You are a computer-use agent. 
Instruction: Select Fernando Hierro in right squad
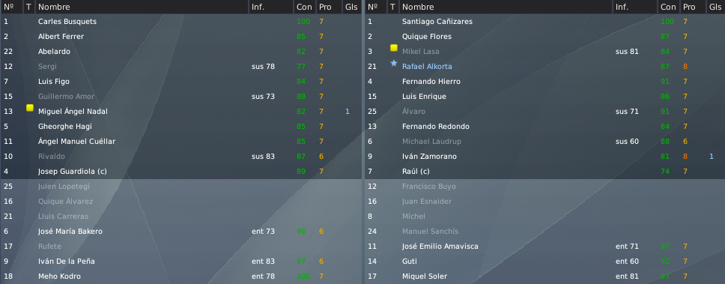(x=544, y=82)
